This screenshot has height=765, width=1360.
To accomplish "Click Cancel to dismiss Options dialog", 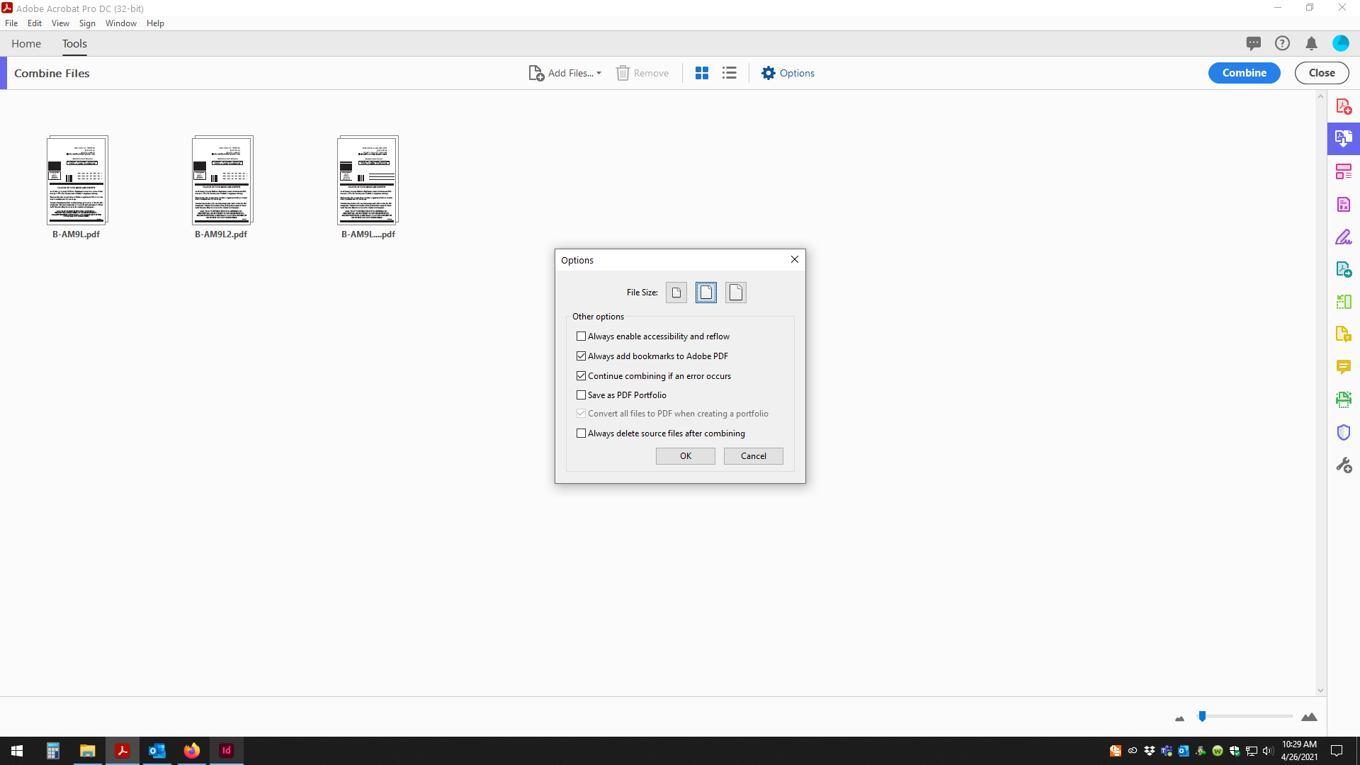I will pyautogui.click(x=754, y=456).
